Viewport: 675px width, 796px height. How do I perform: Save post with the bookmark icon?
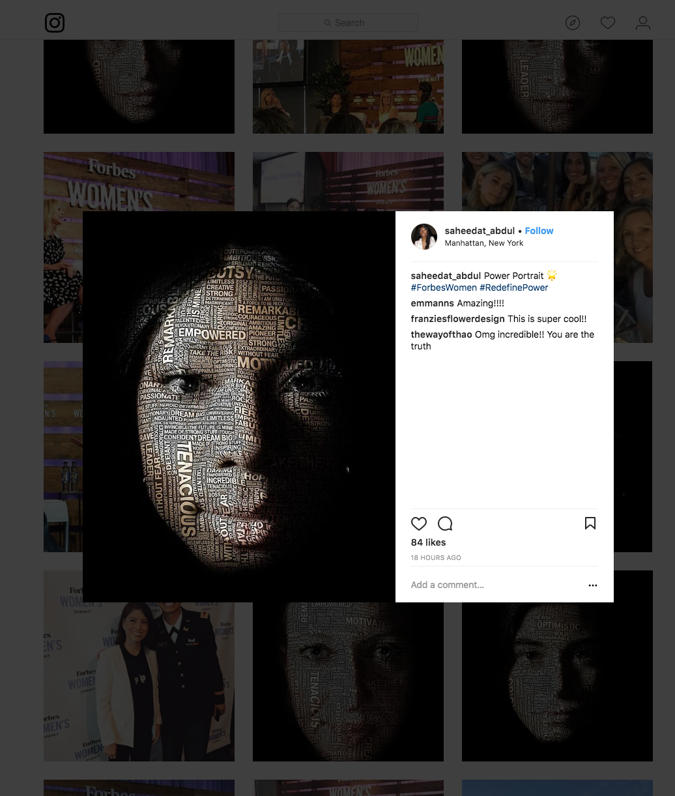(590, 523)
